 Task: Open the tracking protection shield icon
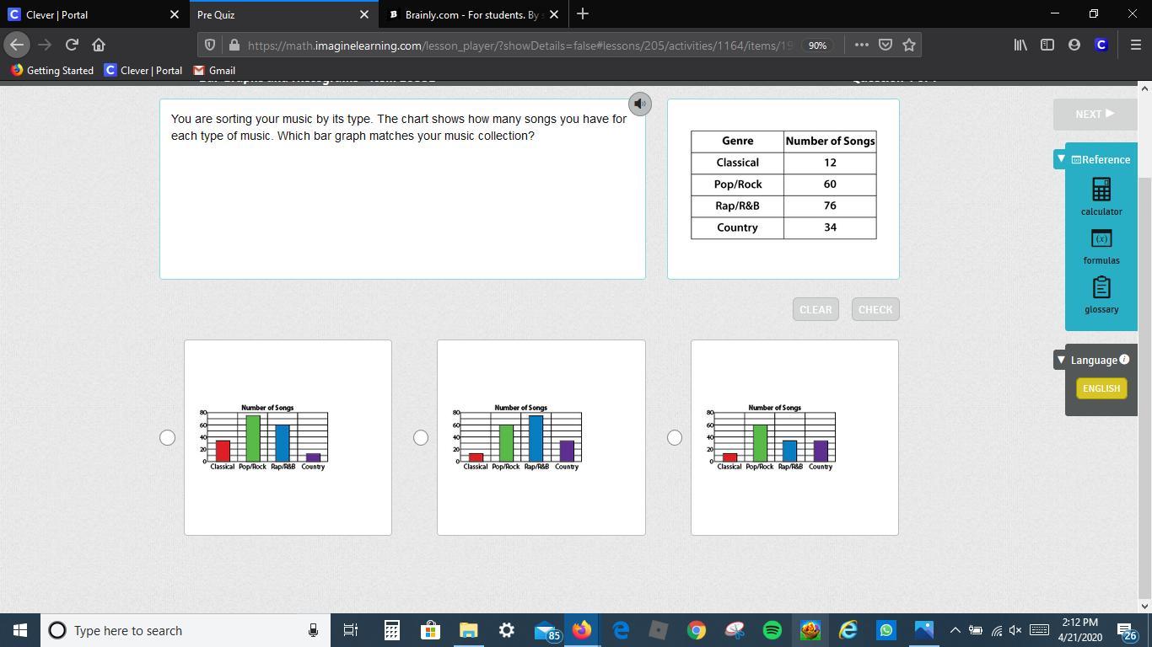coord(210,45)
